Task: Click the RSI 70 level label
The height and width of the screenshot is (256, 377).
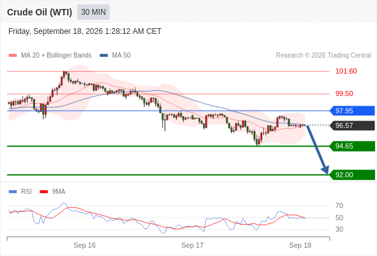Action: pyautogui.click(x=339, y=205)
